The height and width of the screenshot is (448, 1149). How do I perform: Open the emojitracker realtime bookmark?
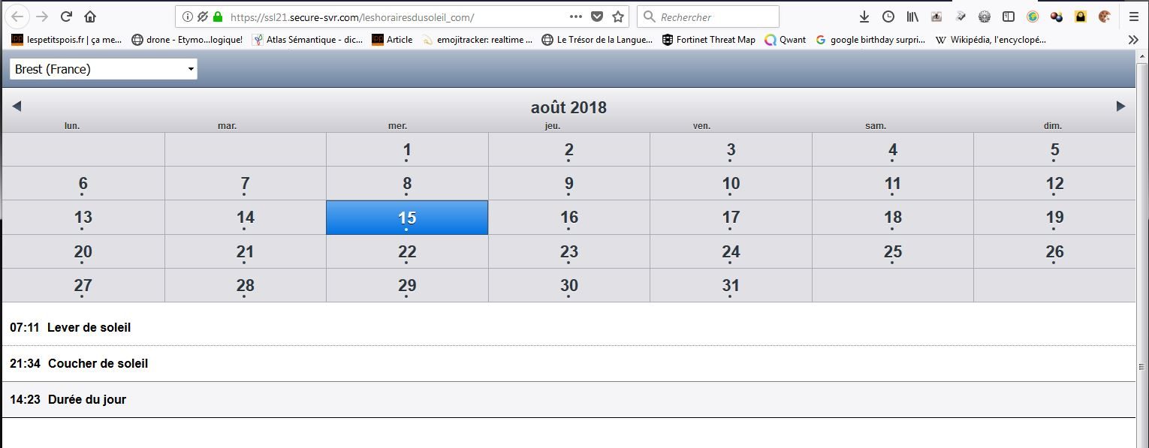(477, 40)
